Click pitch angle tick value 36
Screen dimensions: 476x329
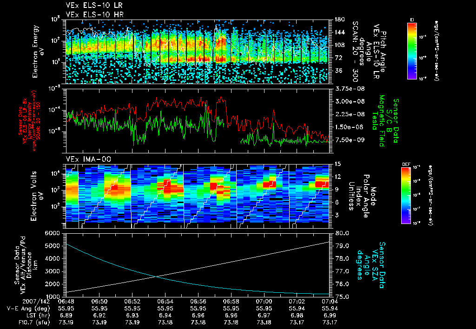pyautogui.click(x=338, y=71)
